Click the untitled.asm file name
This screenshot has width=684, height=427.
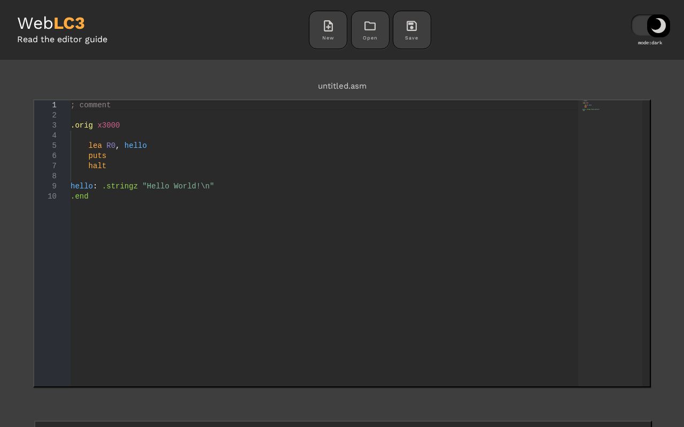tap(342, 86)
